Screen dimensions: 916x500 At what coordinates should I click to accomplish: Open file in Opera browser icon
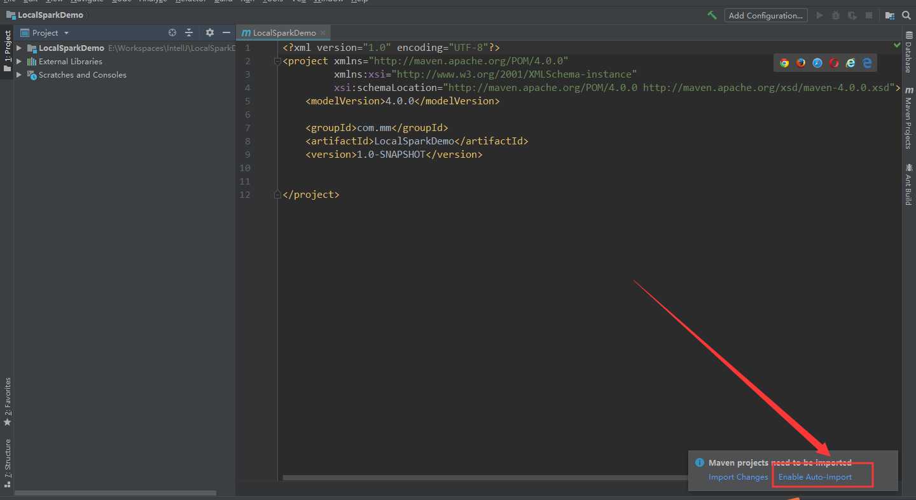coord(834,62)
